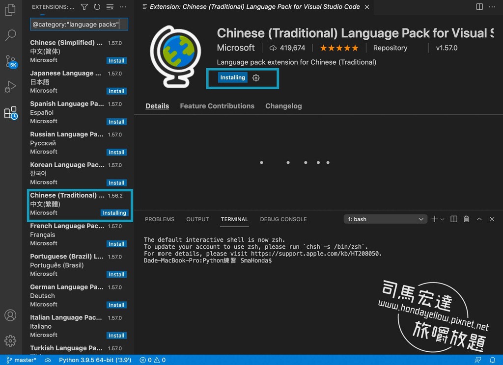Select Turkish Language Pack list item
Screen dimensions: 503x365
coord(78,349)
